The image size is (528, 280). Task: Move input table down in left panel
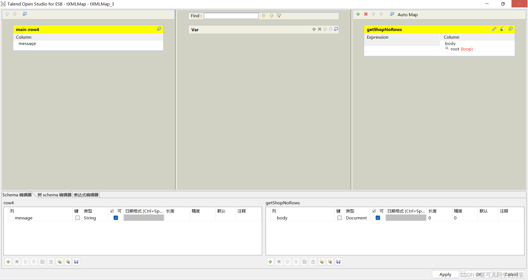tap(15, 14)
